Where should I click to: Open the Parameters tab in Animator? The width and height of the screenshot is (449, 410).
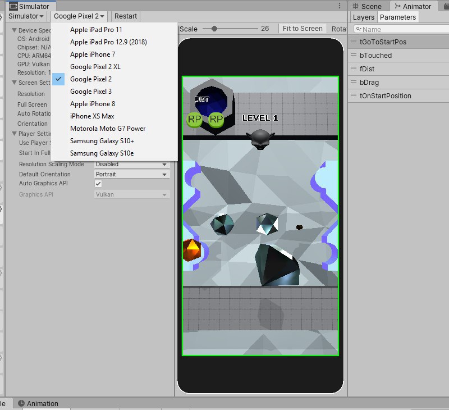(x=398, y=17)
